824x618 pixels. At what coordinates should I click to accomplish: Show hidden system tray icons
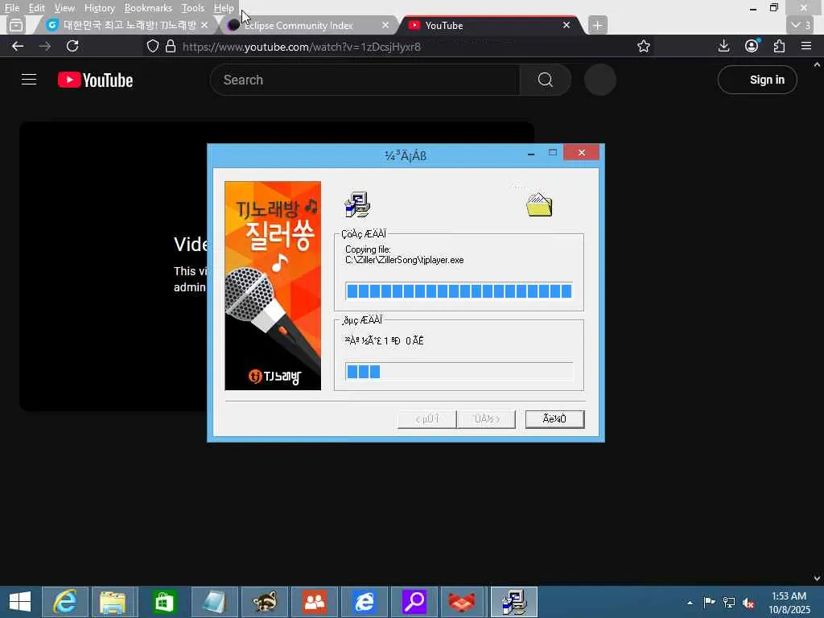click(x=690, y=603)
